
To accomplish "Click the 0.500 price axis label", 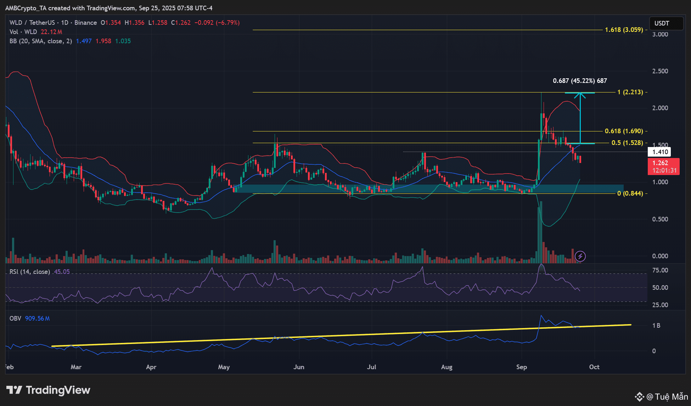I will pos(660,219).
